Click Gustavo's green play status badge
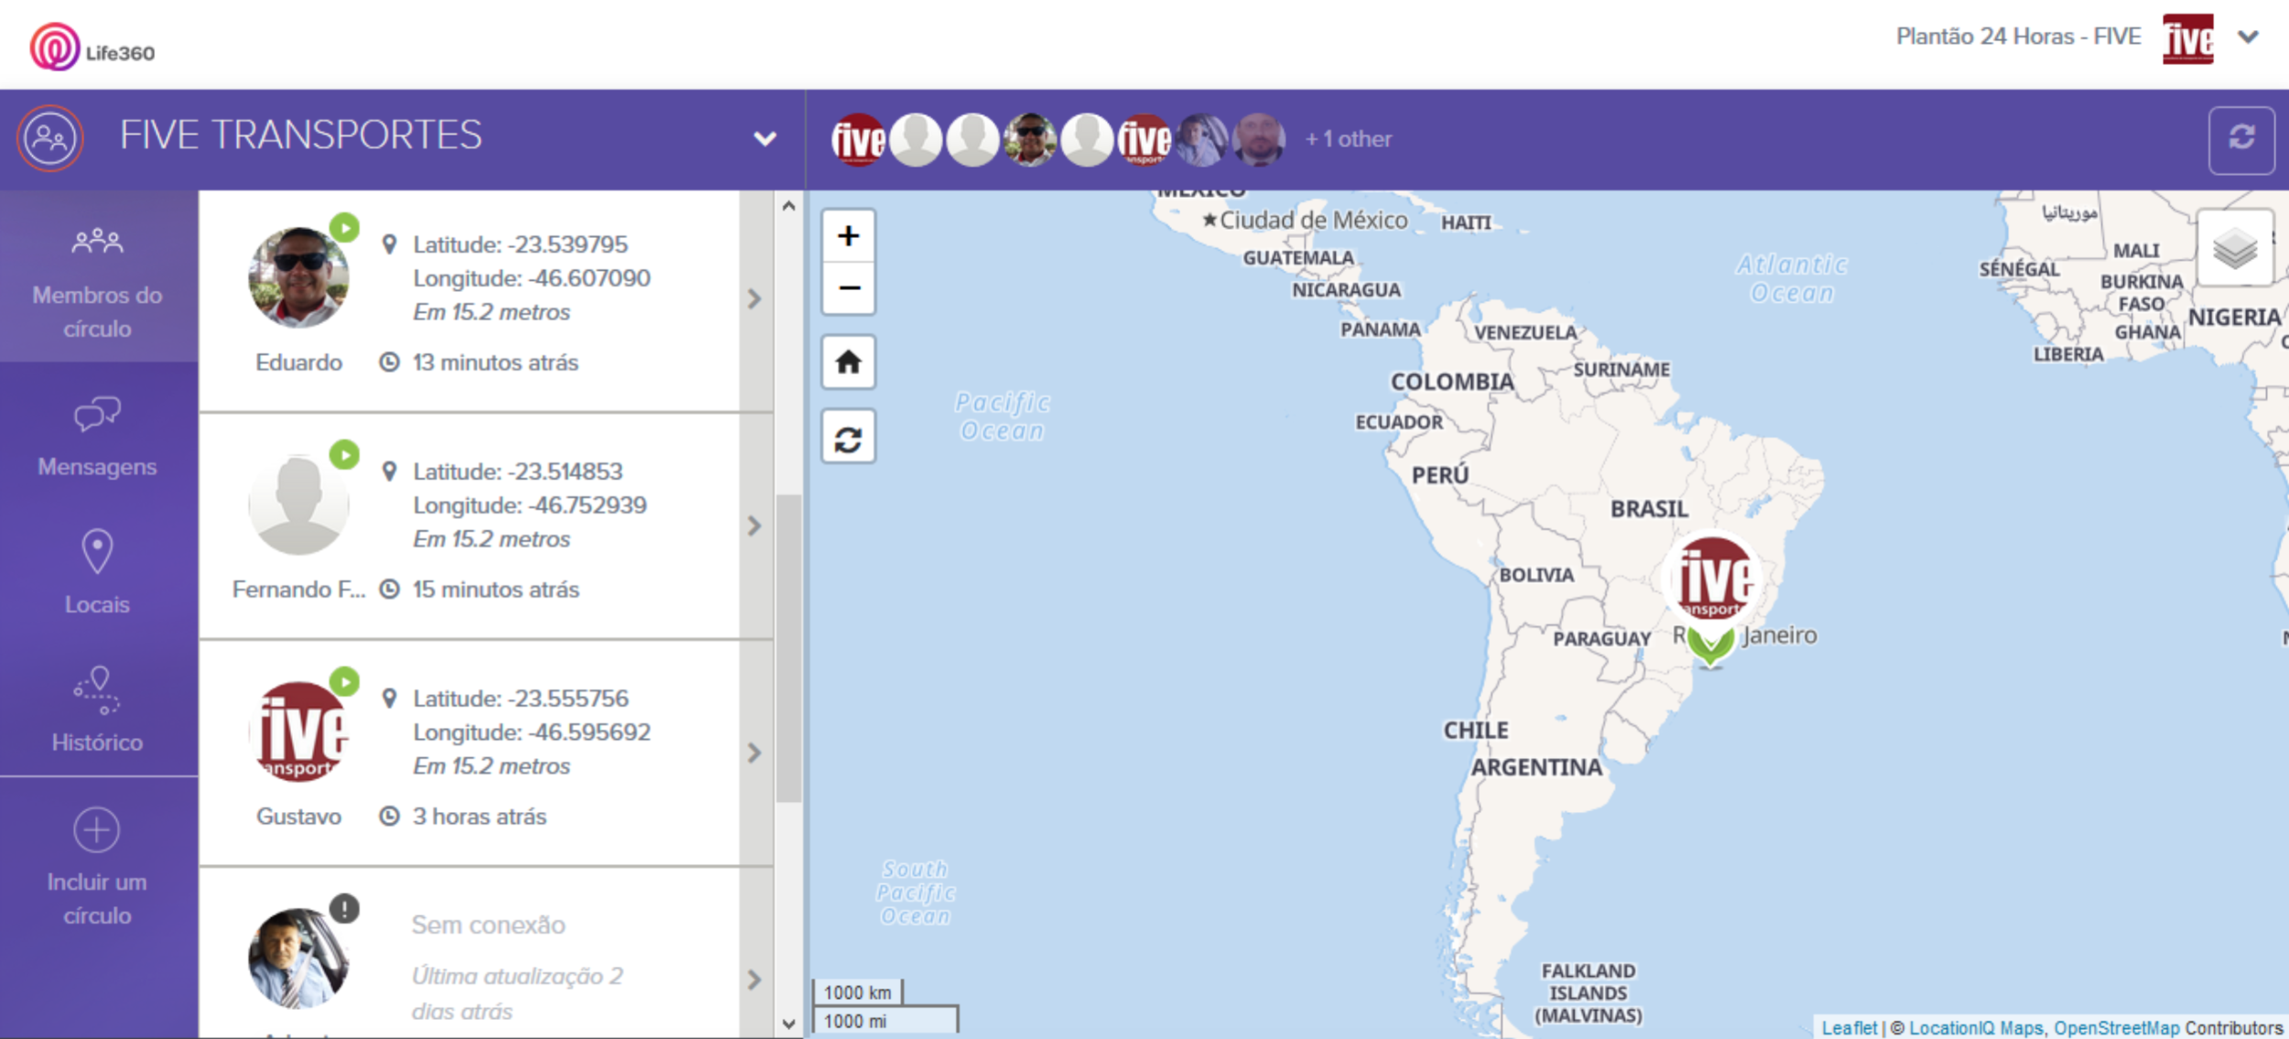The width and height of the screenshot is (2289, 1039). tap(344, 681)
